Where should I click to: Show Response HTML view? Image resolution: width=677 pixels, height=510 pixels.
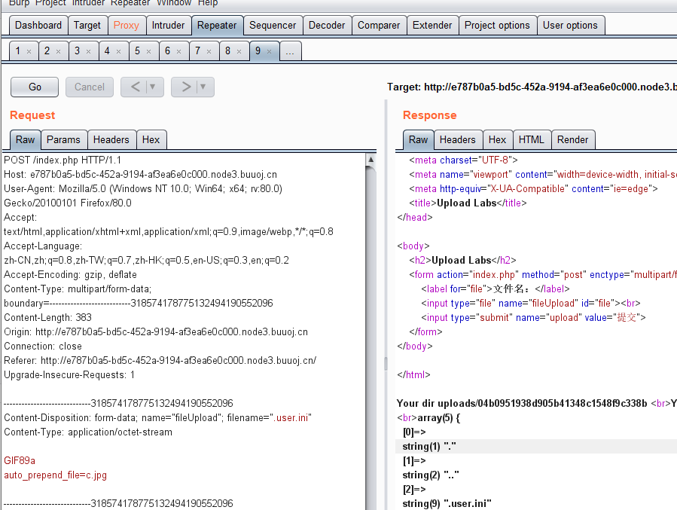click(532, 140)
